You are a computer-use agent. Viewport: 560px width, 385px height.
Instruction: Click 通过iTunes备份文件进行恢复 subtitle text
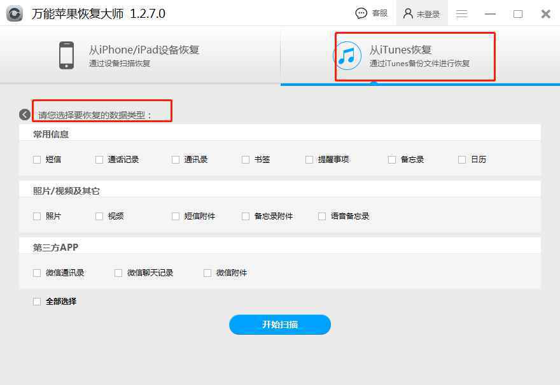[x=419, y=64]
